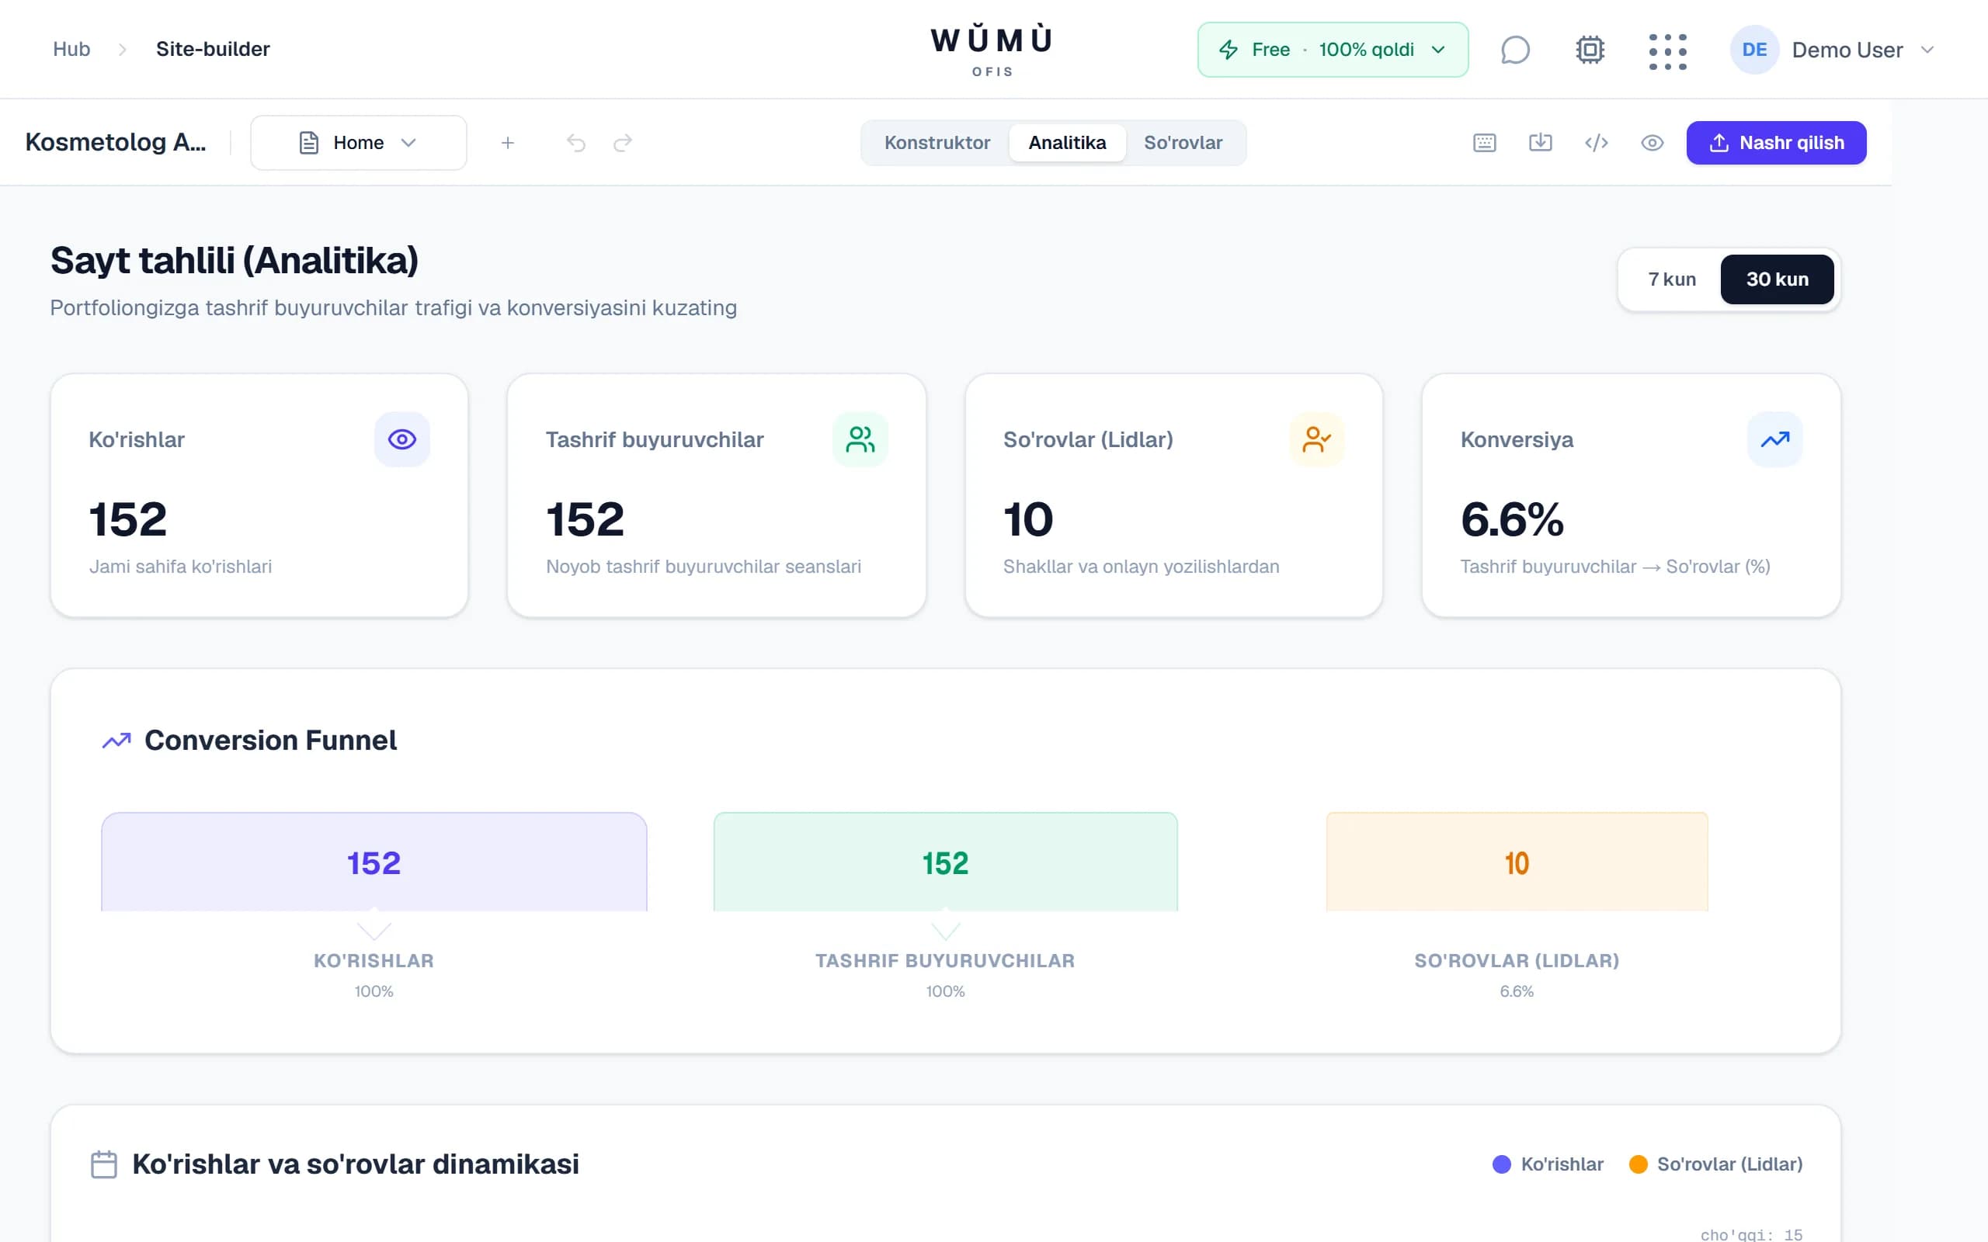The height and width of the screenshot is (1242, 1988).
Task: Click the purple Ko'rishlar funnel bar
Action: pyautogui.click(x=374, y=862)
